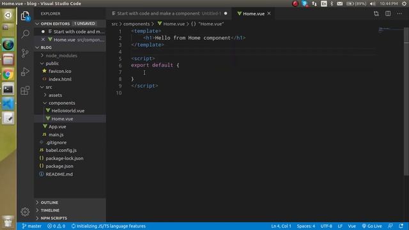Close Home.vue in Open Editors list
This screenshot has width=409, height=230.
[43, 40]
